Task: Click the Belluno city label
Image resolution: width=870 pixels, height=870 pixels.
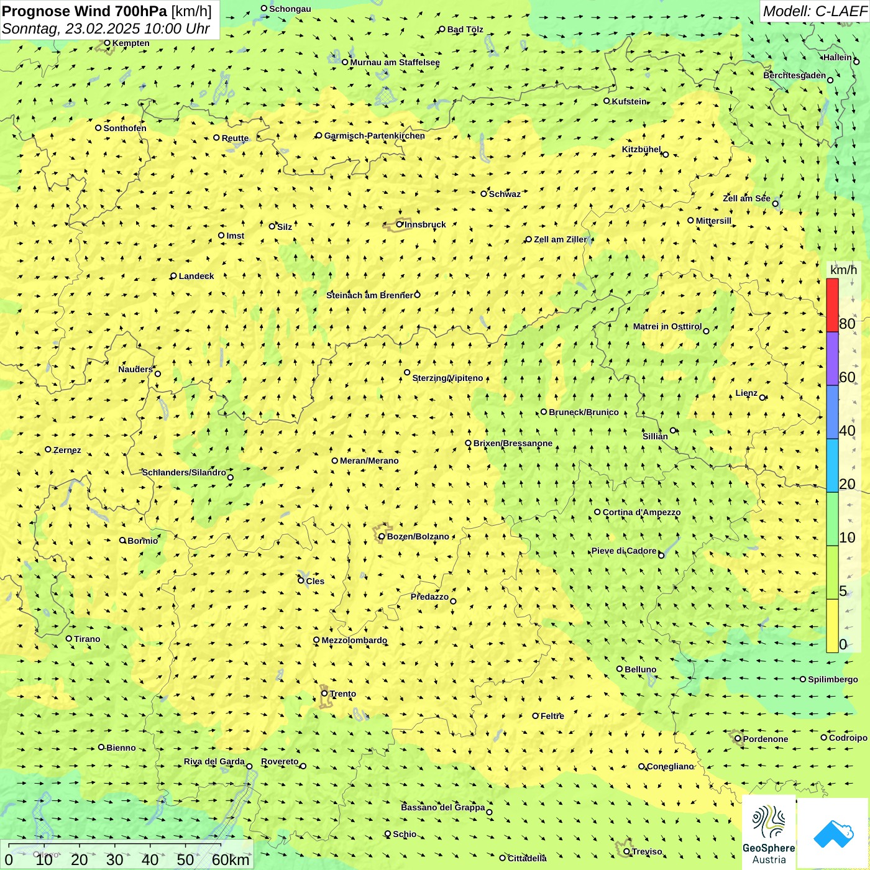Action: [640, 669]
